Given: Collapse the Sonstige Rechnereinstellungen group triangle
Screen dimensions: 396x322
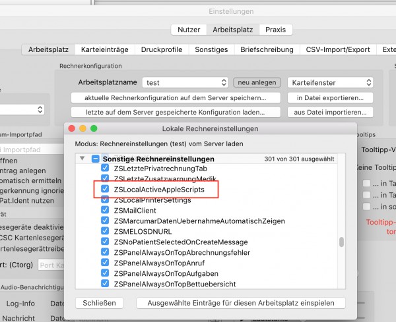Looking at the screenshot, I should (82, 159).
